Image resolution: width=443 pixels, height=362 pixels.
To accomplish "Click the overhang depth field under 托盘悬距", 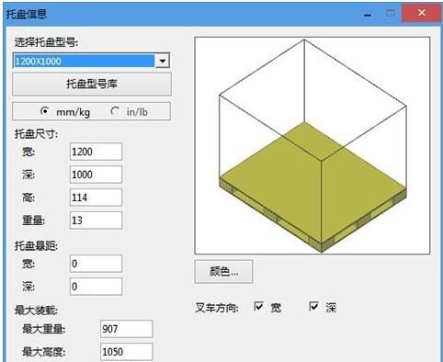I will pyautogui.click(x=96, y=287).
